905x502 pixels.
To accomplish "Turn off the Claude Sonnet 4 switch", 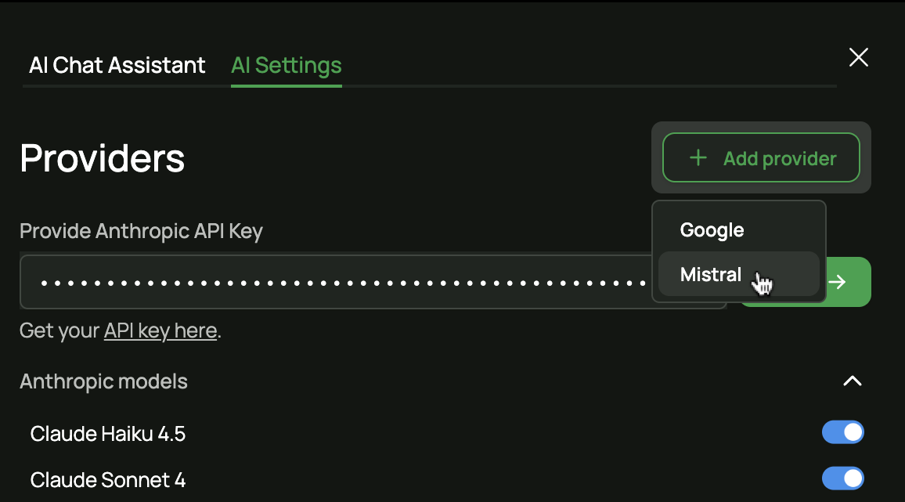I will tap(842, 479).
